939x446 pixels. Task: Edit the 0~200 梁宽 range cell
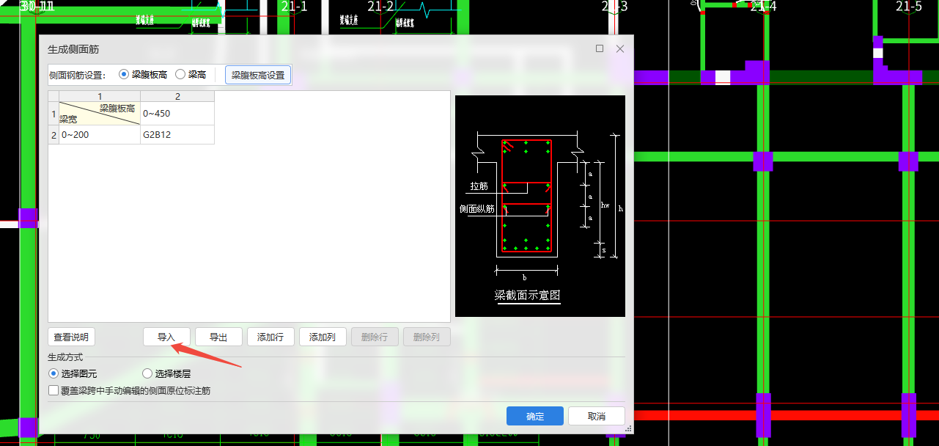(99, 134)
